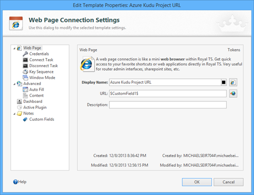The width and height of the screenshot is (254, 195).
Task: Click the Internet Explorer icon in the description
Action: [87, 64]
